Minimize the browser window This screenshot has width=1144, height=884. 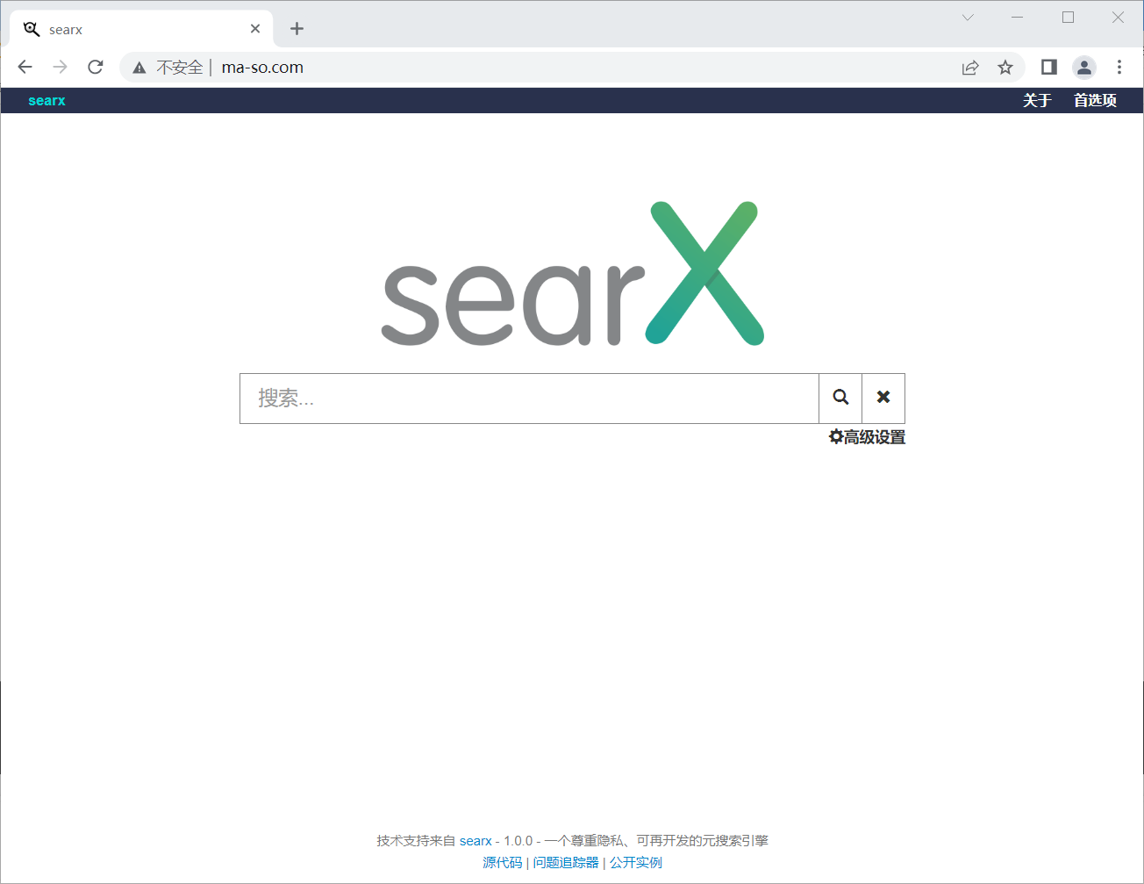(x=1018, y=17)
